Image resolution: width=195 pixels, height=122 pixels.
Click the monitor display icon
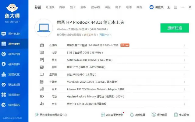click(42, 74)
